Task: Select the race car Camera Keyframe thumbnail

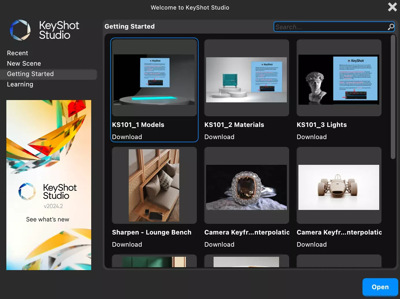Action: pos(339,185)
